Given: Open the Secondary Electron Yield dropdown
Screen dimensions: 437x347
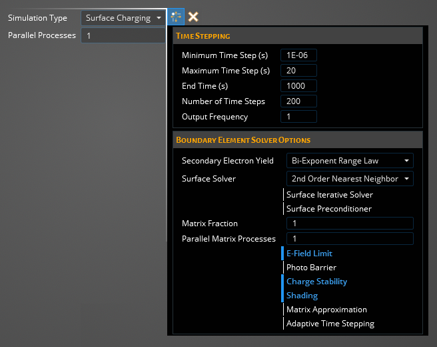Looking at the screenshot, I should (350, 161).
